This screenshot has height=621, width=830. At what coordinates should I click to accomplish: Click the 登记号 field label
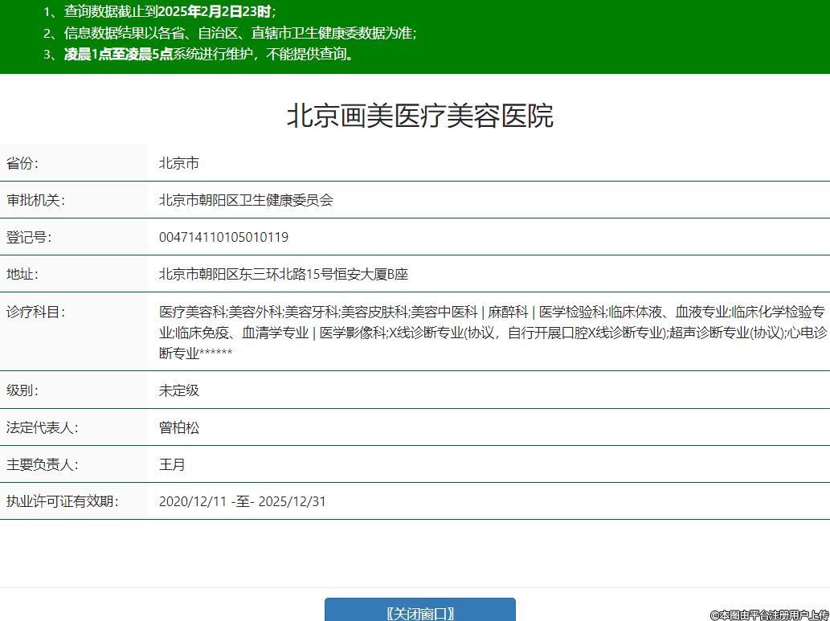(x=29, y=237)
